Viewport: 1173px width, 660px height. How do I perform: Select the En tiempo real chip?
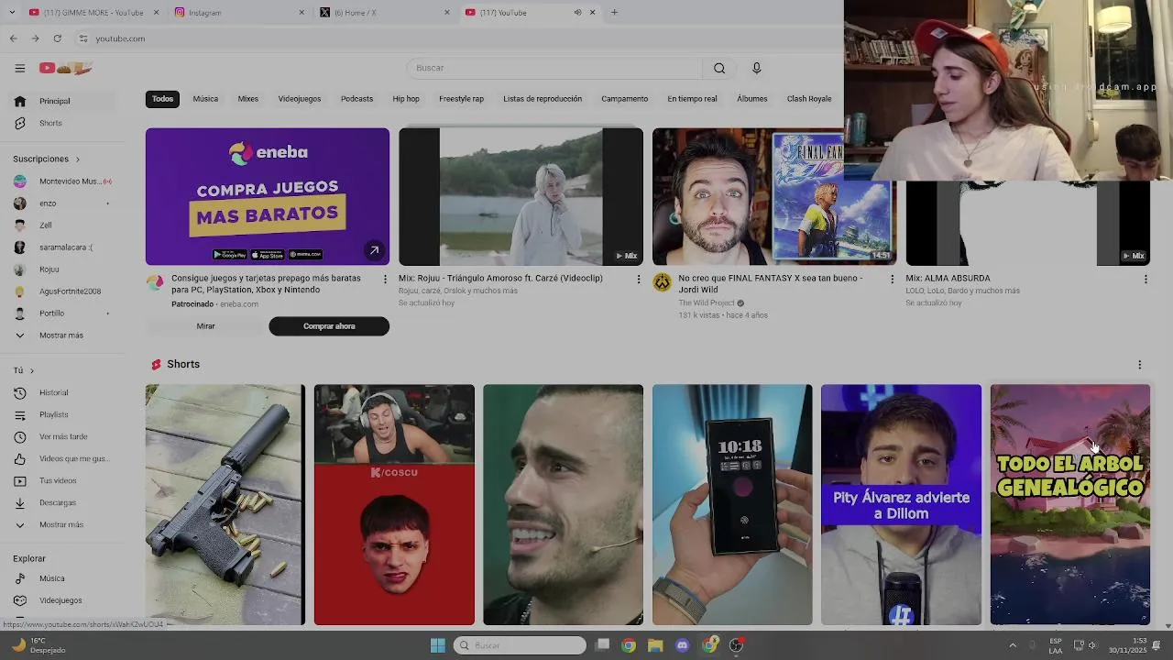(x=692, y=99)
